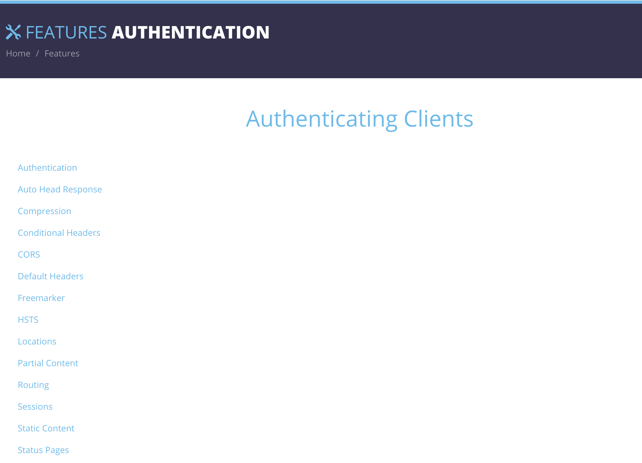Open the HSTS documentation link

click(28, 319)
